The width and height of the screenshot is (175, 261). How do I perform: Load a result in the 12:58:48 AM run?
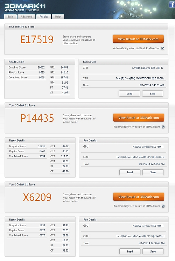tap(130, 252)
